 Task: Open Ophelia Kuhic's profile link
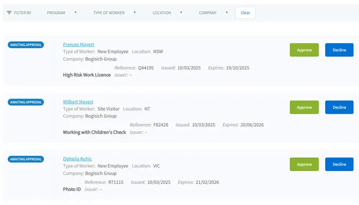[x=77, y=159]
